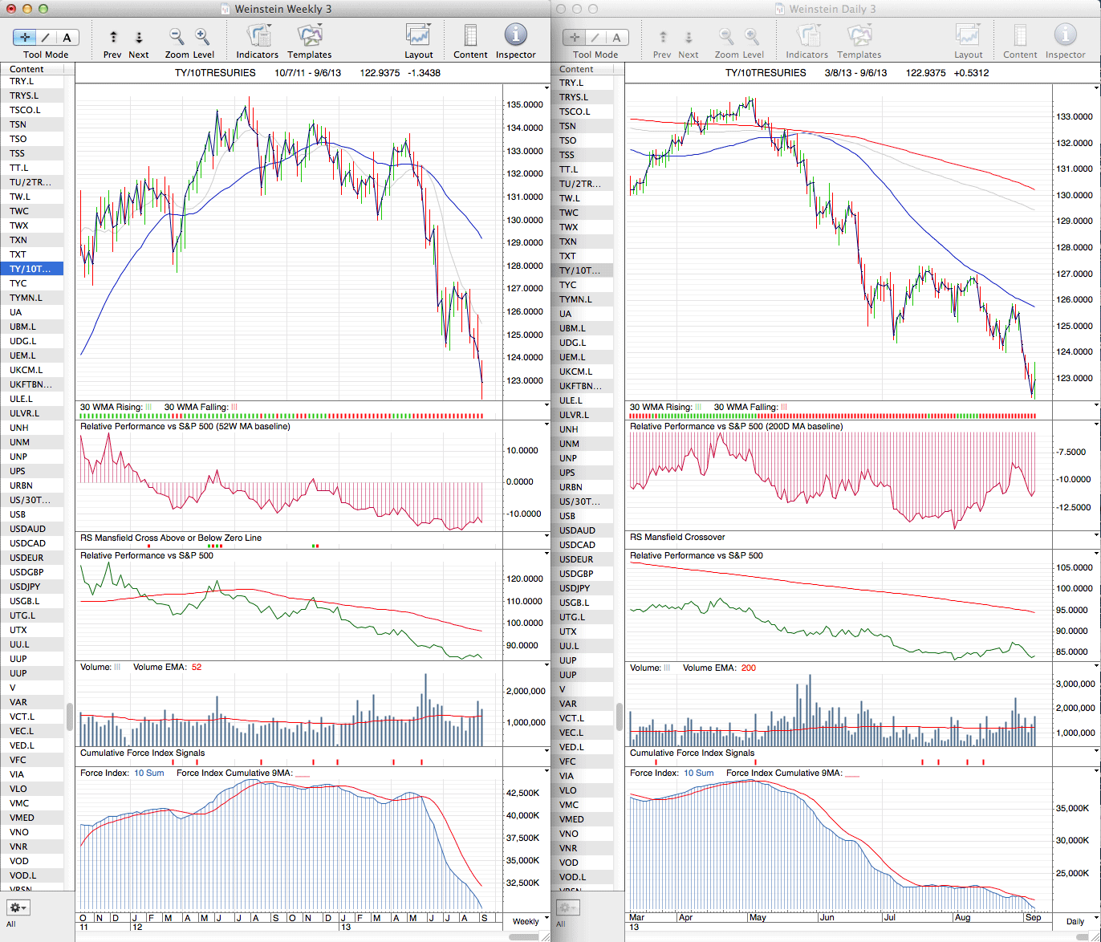Viewport: 1101px width, 942px height.
Task: Click the Inspector icon in the Weinstein Daily window
Action: (1065, 37)
